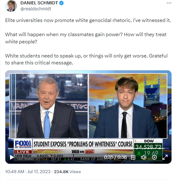Open video settings gear
Screen dimensions: 174x181
tap(155, 157)
